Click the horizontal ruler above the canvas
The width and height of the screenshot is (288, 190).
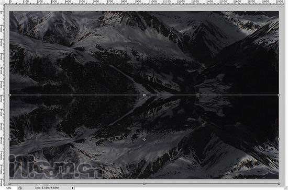click(x=144, y=2)
